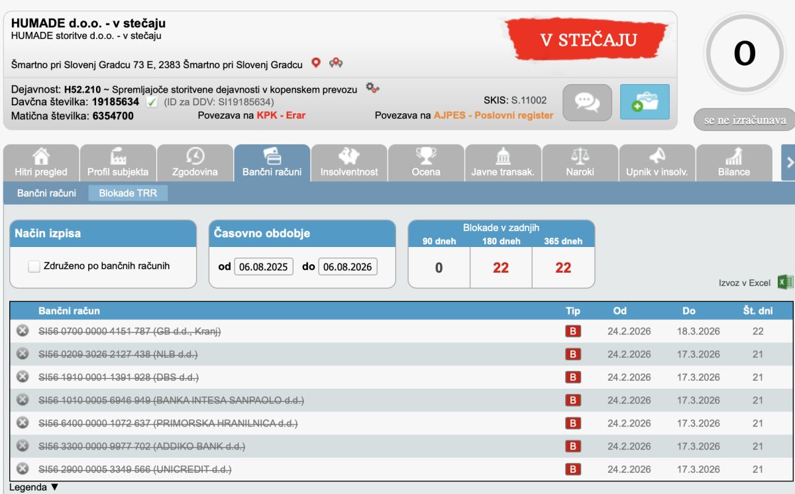The height and width of the screenshot is (494, 795).
Task: Click the red map pin location icon
Action: coord(316,63)
